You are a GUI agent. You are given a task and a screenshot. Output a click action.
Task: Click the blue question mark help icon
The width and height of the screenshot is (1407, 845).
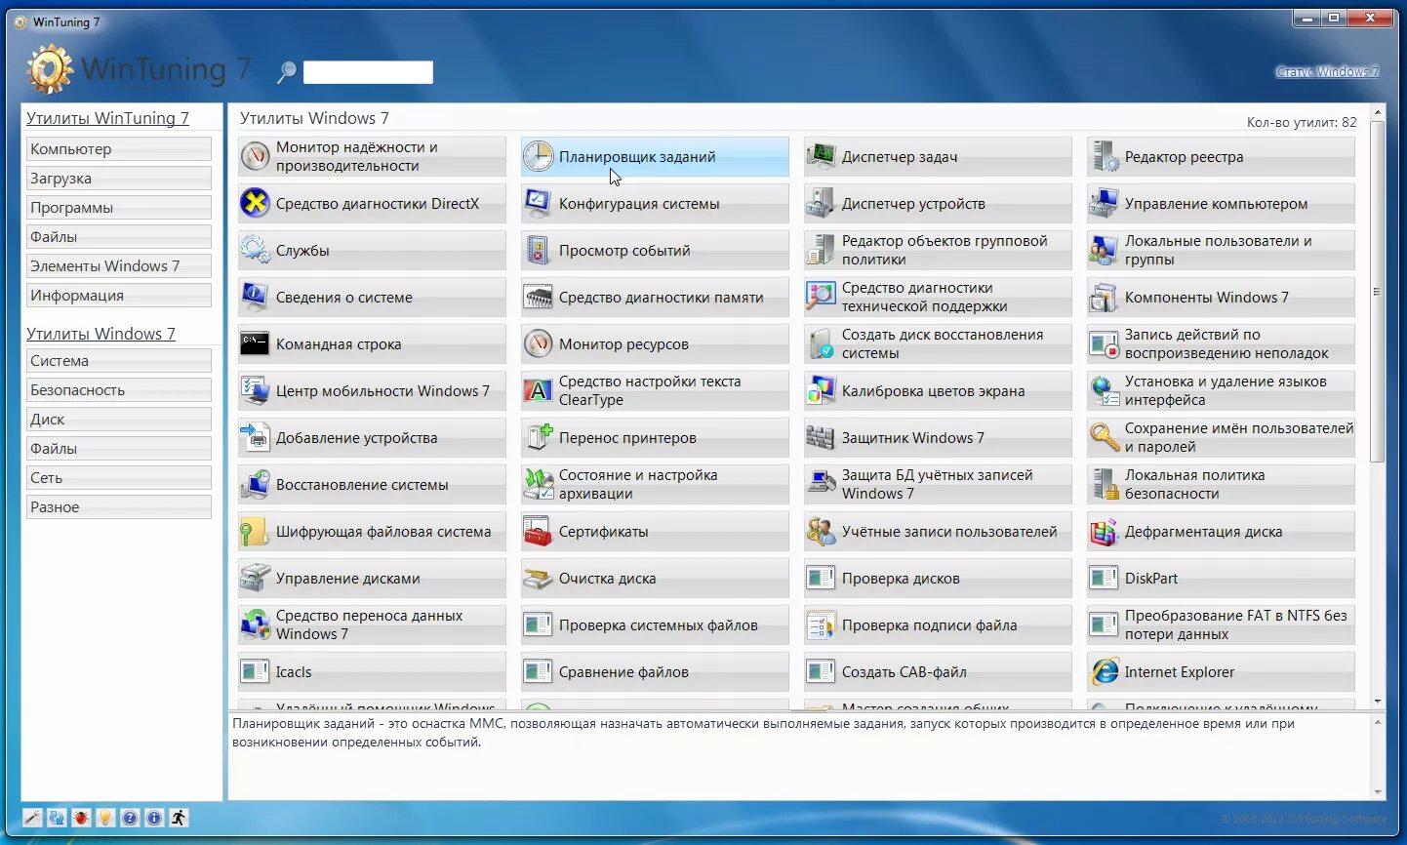130,818
